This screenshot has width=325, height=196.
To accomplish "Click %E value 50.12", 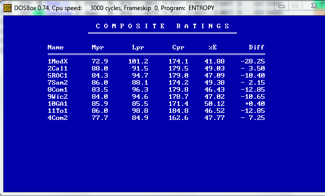I will [214, 104].
